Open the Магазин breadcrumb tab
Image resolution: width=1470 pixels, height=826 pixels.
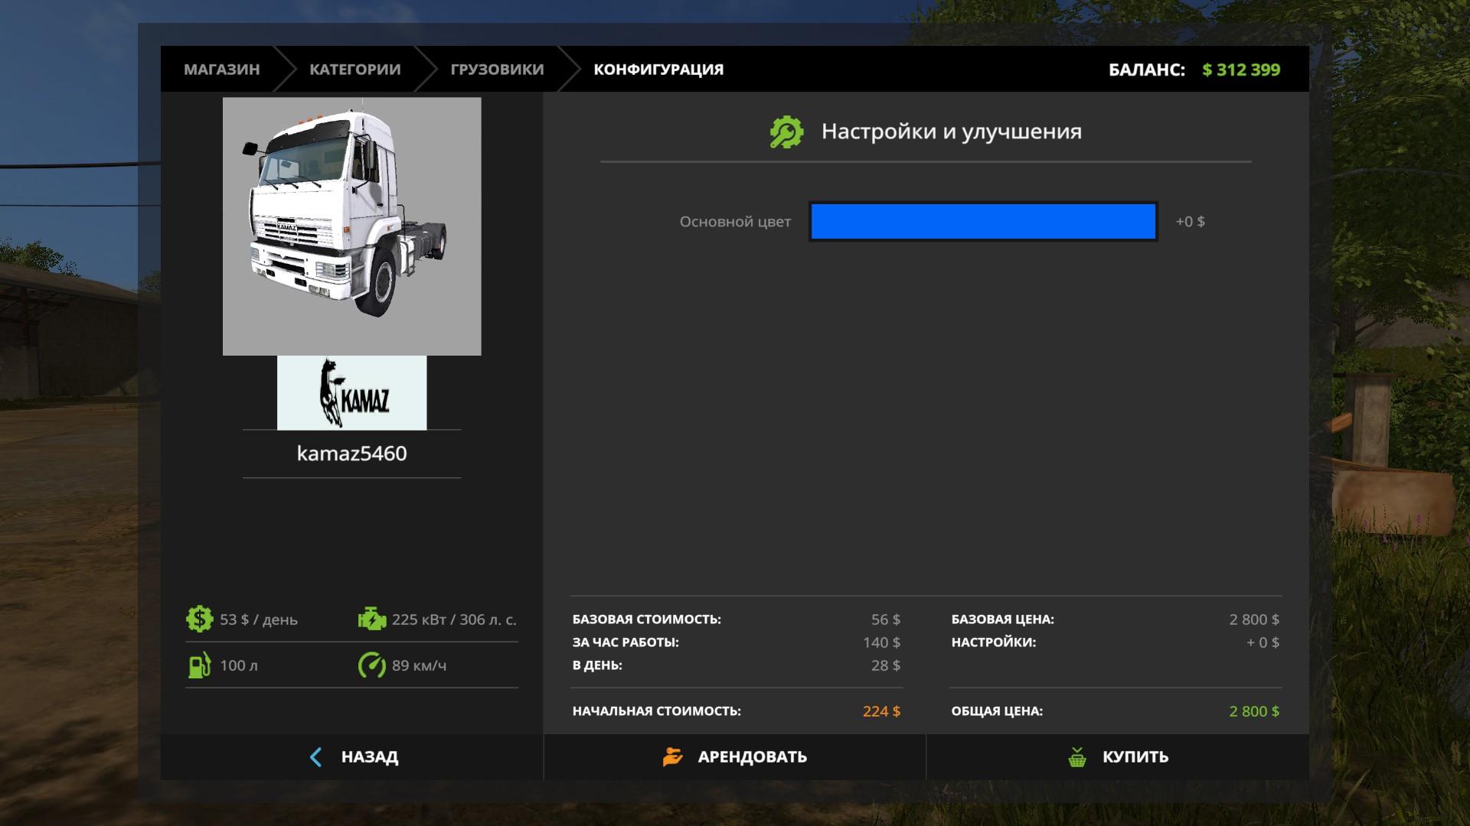[x=221, y=70]
